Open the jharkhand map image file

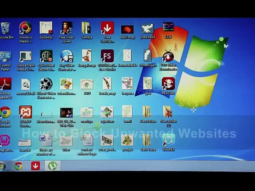147,29
